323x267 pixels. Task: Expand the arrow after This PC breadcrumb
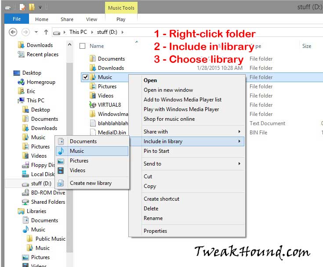tap(92, 32)
